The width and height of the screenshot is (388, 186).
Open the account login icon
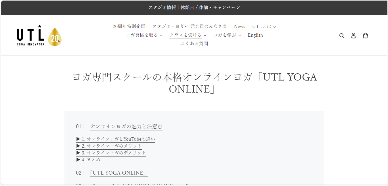[353, 36]
